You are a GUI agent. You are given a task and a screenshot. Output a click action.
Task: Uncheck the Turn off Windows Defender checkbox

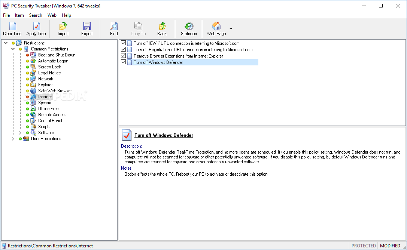pos(124,62)
